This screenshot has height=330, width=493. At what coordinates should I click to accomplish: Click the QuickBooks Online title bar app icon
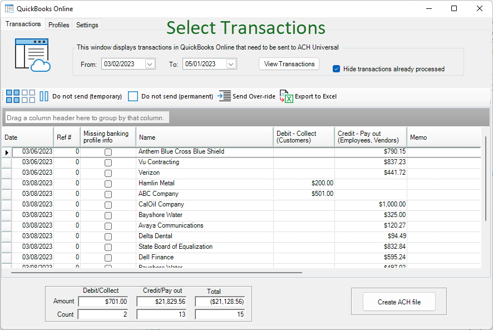[9, 8]
